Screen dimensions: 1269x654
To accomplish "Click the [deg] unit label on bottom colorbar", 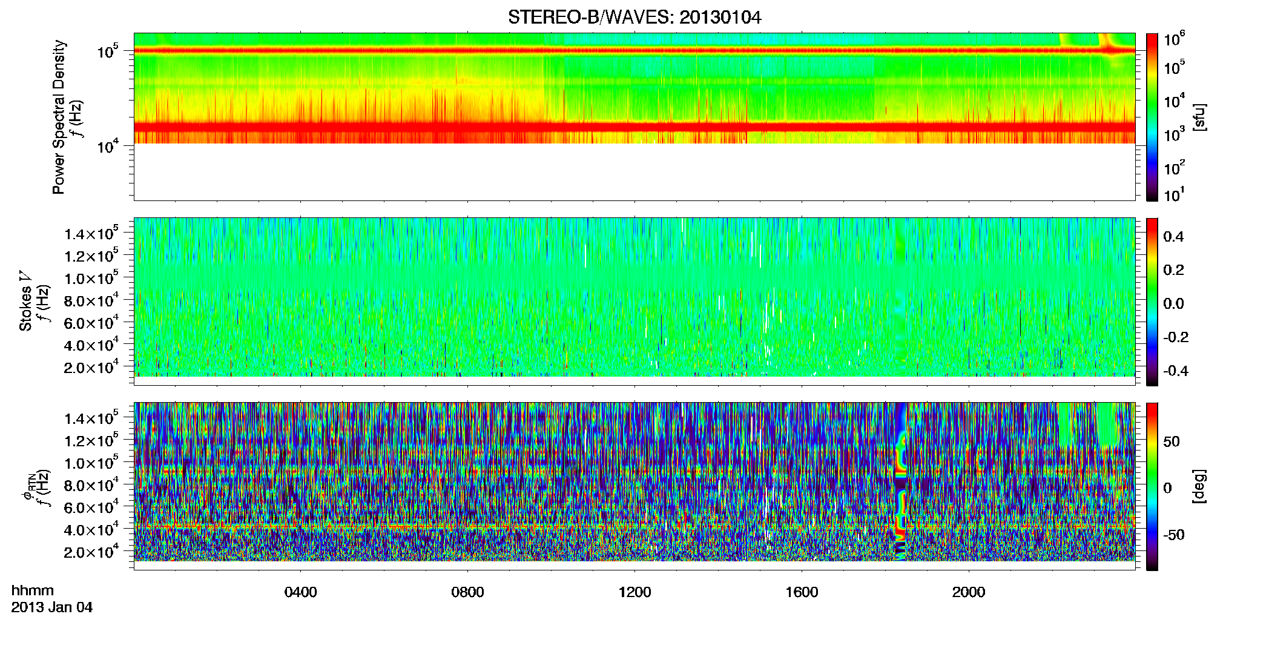I will [x=1199, y=486].
